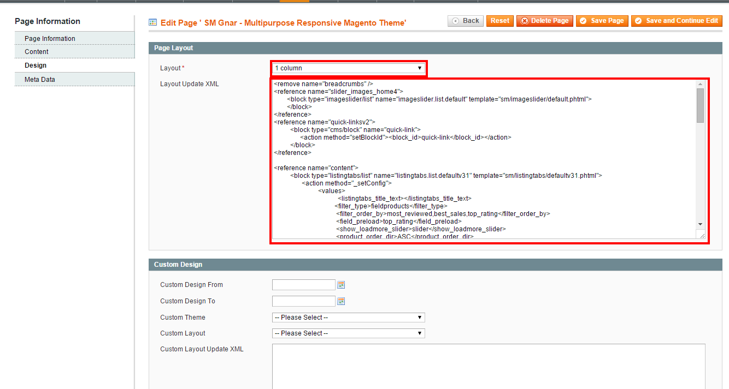Click the page grid icon beside Edit Page title
This screenshot has width=729, height=389.
(153, 23)
